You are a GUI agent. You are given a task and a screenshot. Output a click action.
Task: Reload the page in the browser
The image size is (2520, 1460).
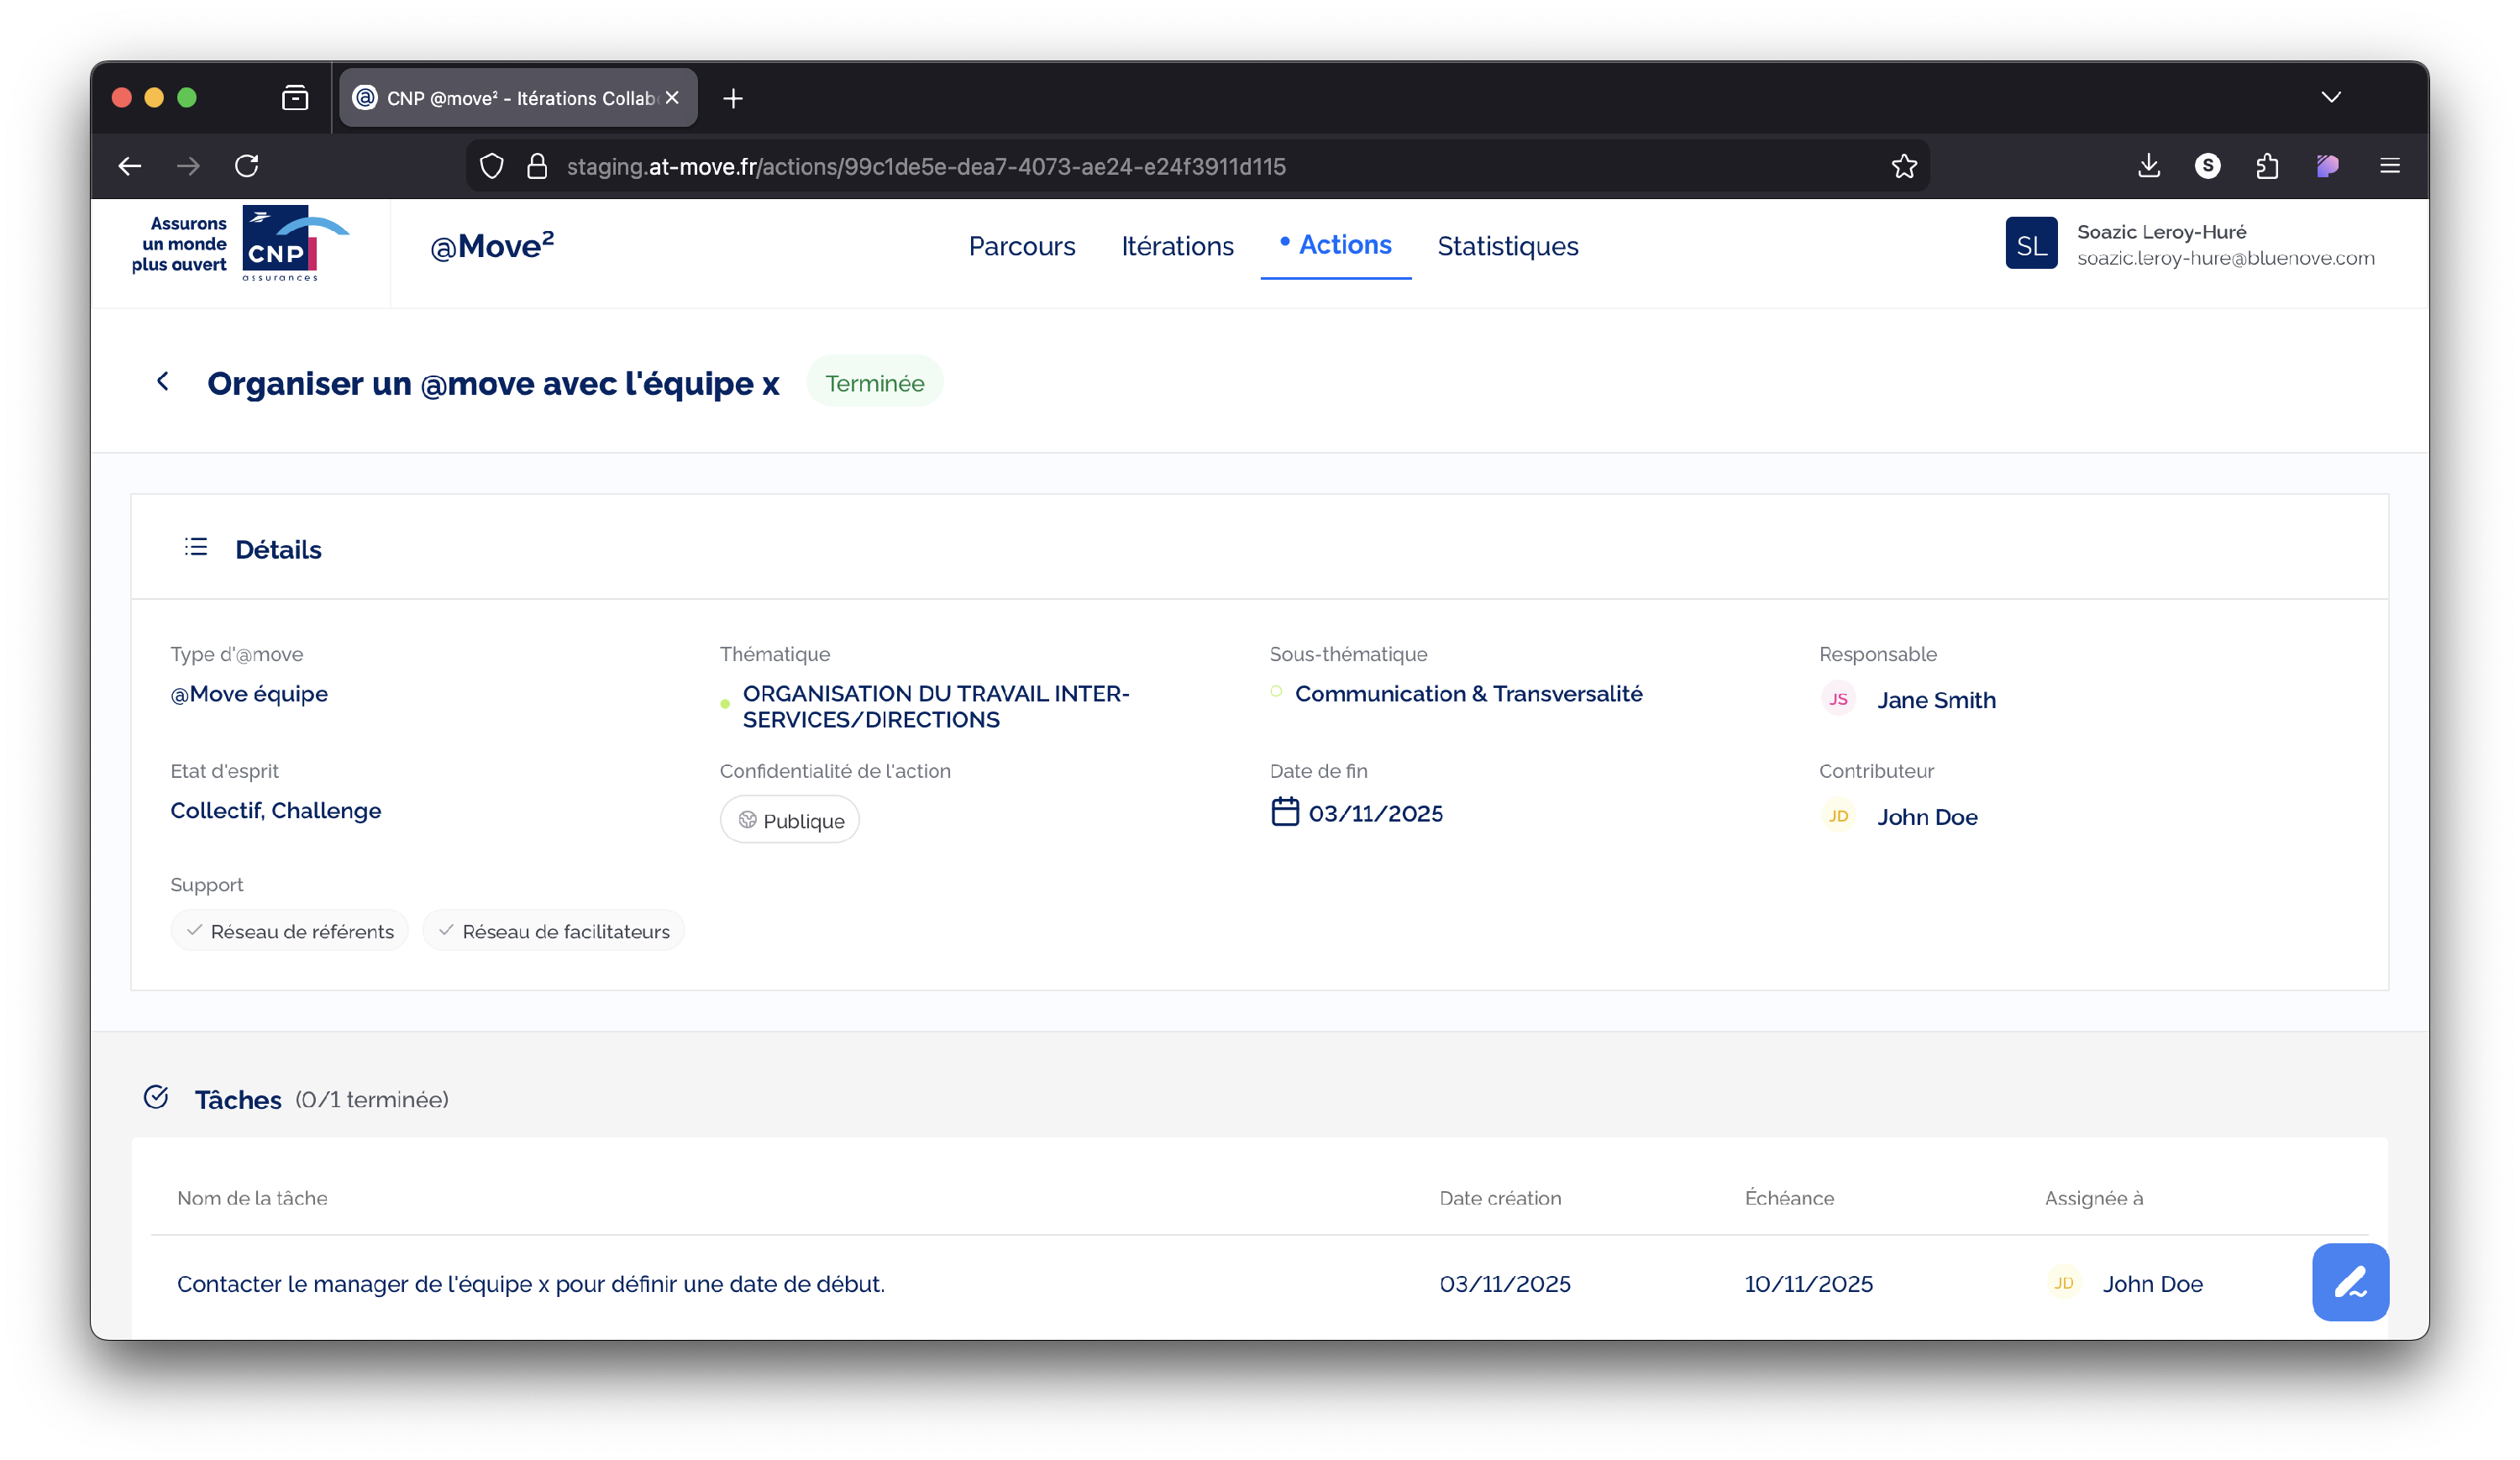(247, 166)
